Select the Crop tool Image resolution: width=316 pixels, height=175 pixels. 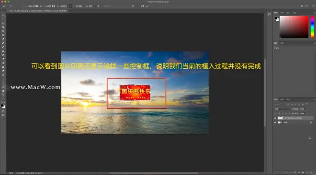point(3,31)
